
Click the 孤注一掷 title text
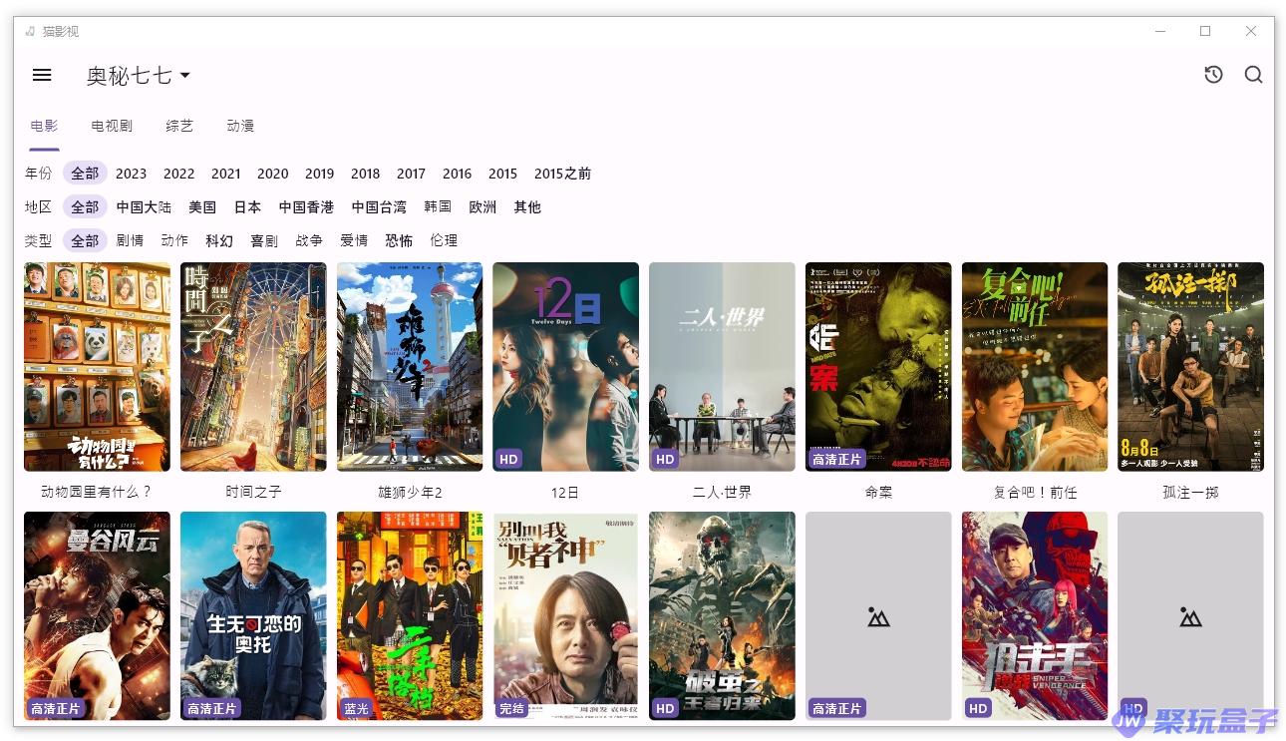click(1190, 493)
